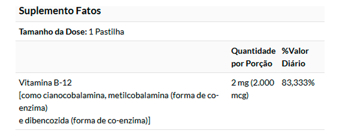The height and width of the screenshot is (136, 340).
Task: Click the %Valor column header word
Action: click(x=295, y=51)
